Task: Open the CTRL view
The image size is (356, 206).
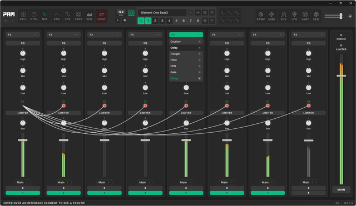Action: click(34, 16)
